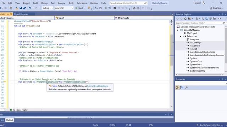The image size is (227, 127).
Task: Click the Save All icon
Action: pos(24,8)
